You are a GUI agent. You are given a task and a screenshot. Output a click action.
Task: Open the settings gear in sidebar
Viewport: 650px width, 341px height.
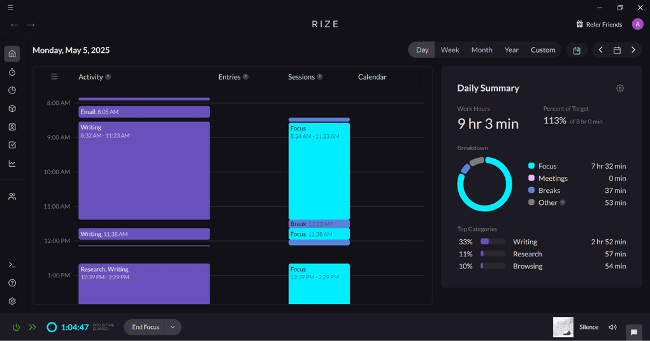12,302
